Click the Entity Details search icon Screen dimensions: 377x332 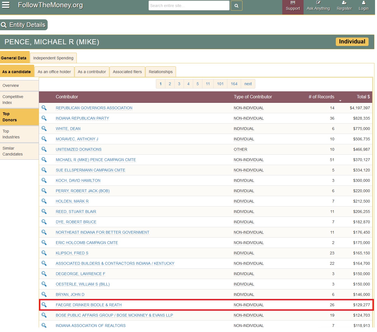click(4, 25)
